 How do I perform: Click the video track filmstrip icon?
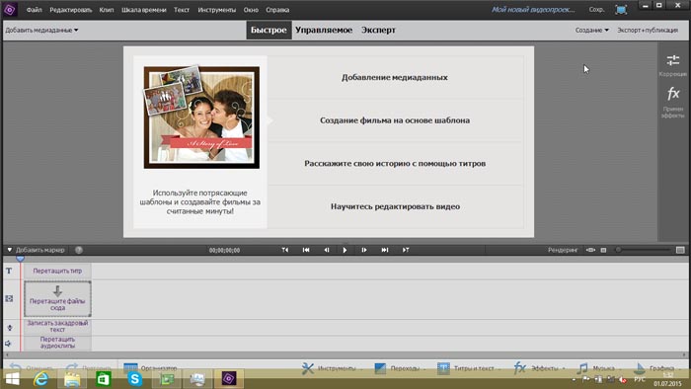[x=9, y=299]
